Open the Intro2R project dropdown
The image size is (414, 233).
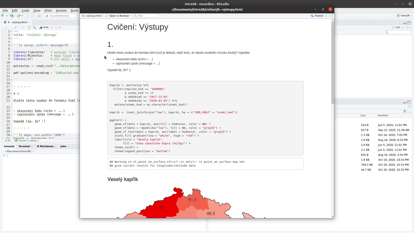404,16
